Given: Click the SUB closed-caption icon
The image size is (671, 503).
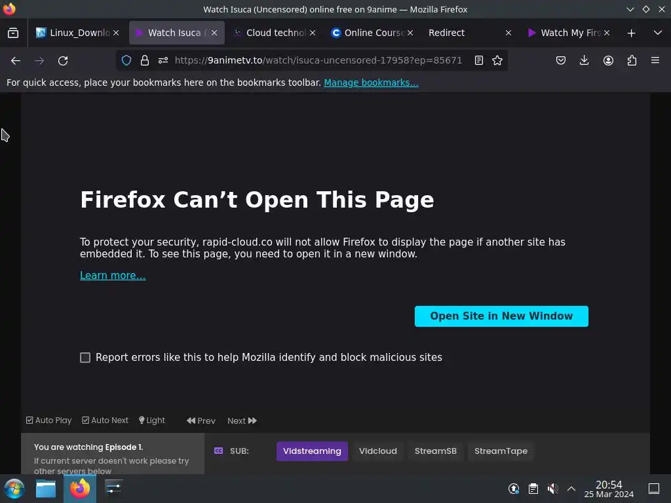Looking at the screenshot, I should pos(218,451).
